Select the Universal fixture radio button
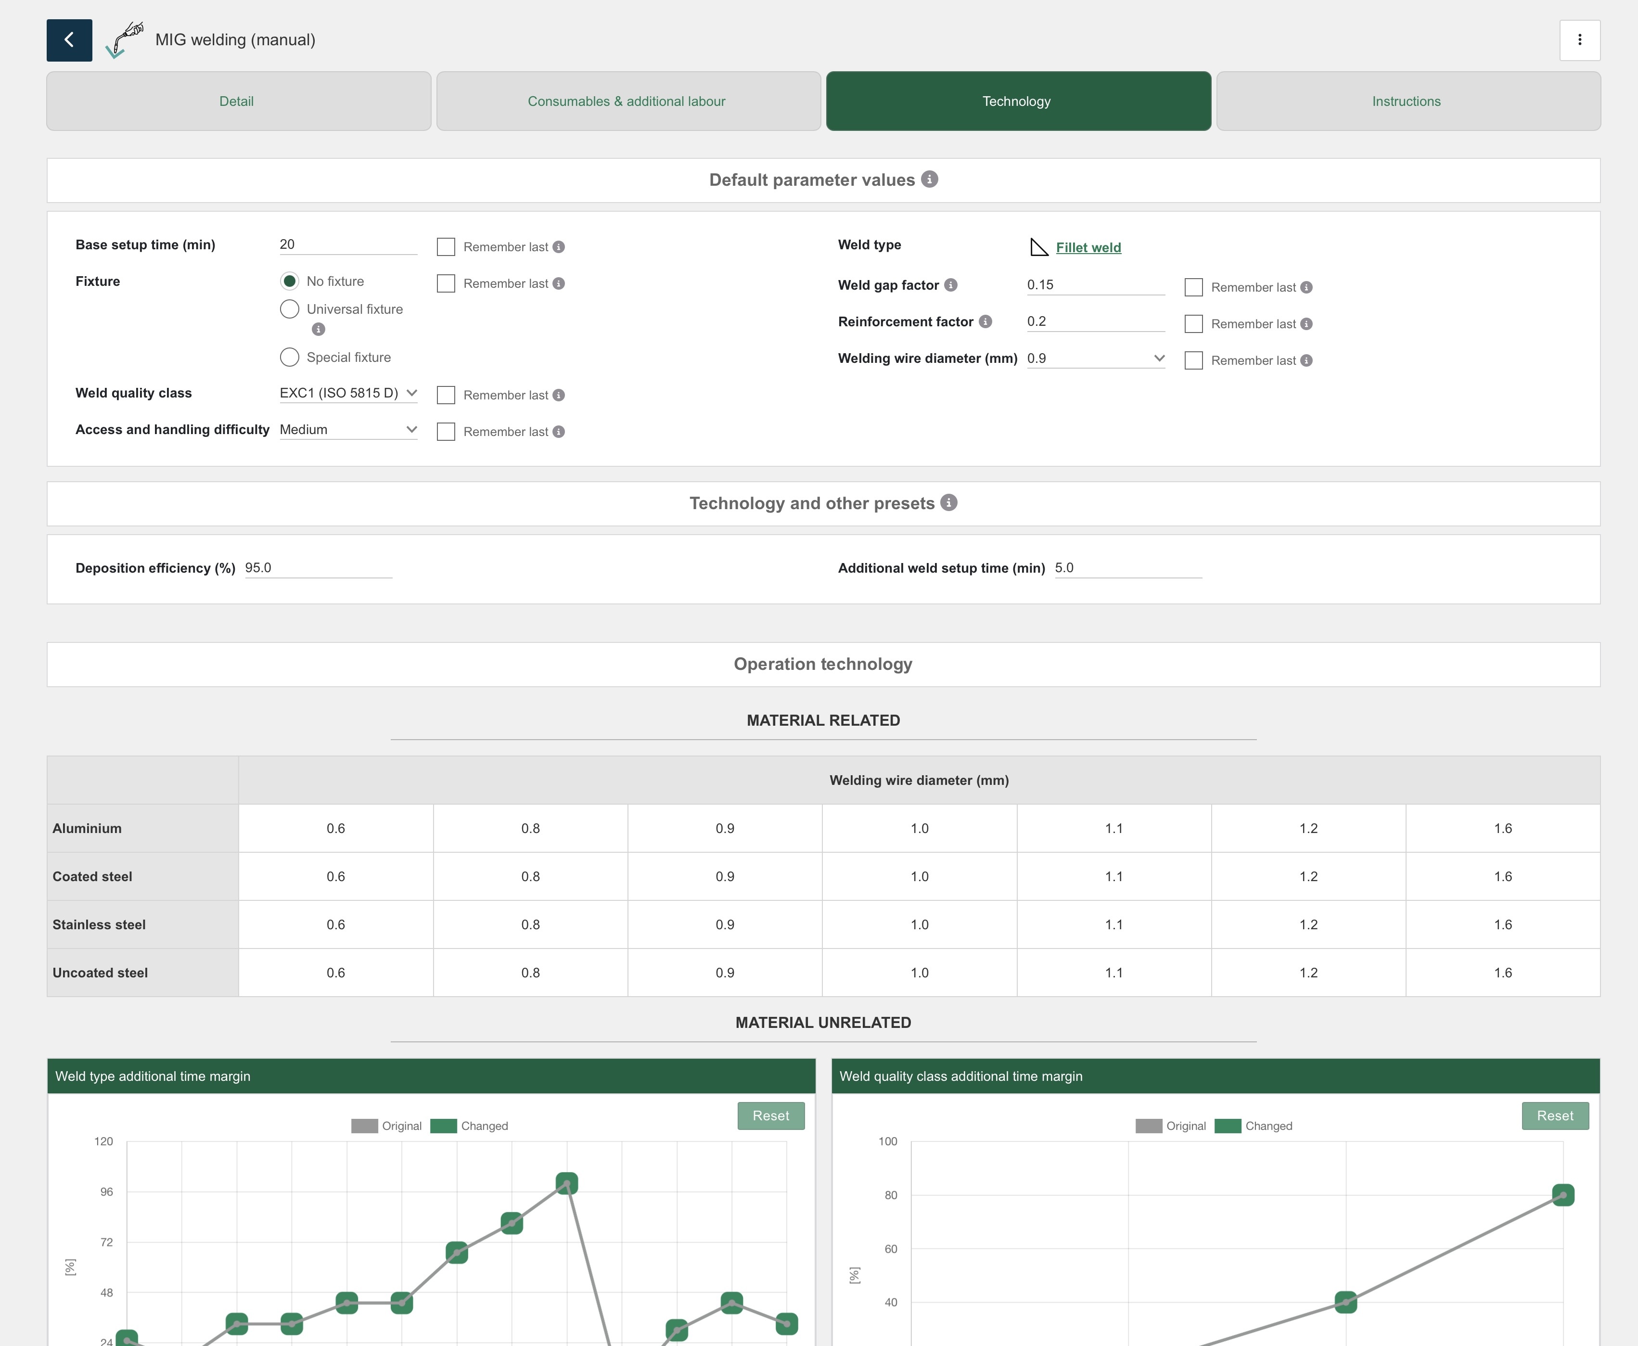This screenshot has height=1346, width=1638. tap(289, 309)
